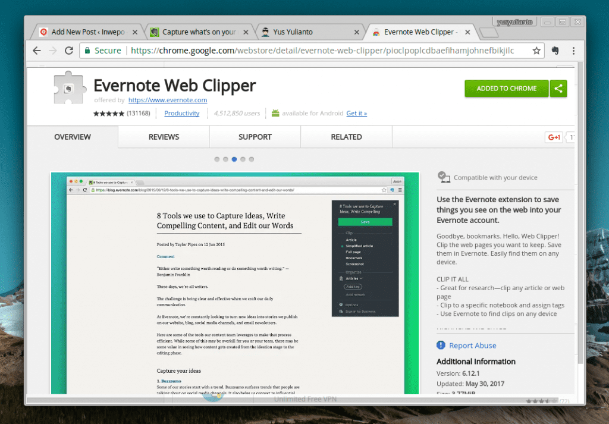This screenshot has height=424, width=609.
Task: Go back with the browser back arrow
Action: click(36, 51)
